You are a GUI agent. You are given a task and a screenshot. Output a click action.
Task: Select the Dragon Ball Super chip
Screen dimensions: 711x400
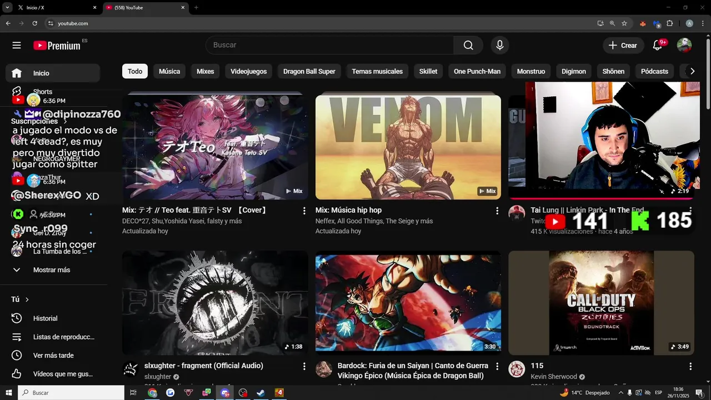(x=309, y=71)
